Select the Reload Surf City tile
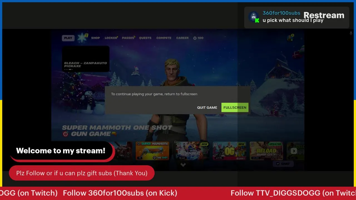 (x=266, y=151)
